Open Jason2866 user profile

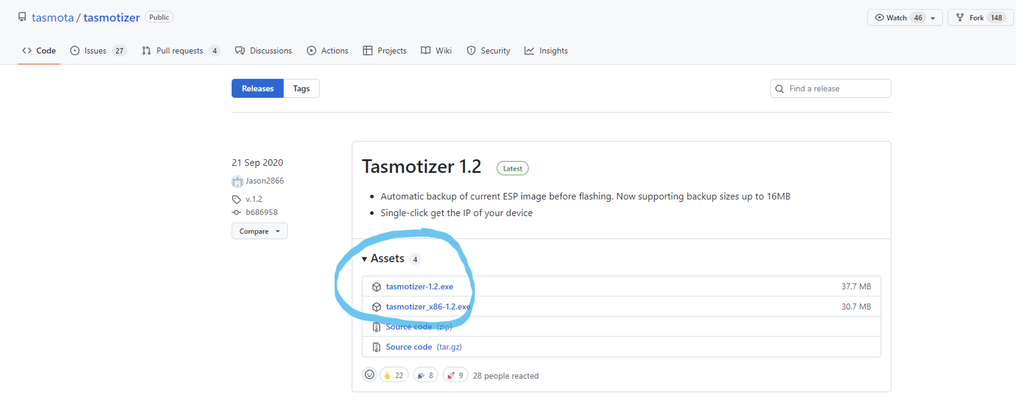tap(265, 181)
